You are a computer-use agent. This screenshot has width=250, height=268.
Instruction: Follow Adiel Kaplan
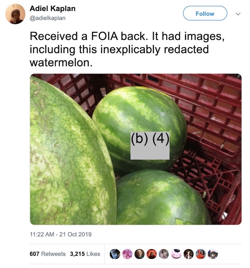pos(205,13)
